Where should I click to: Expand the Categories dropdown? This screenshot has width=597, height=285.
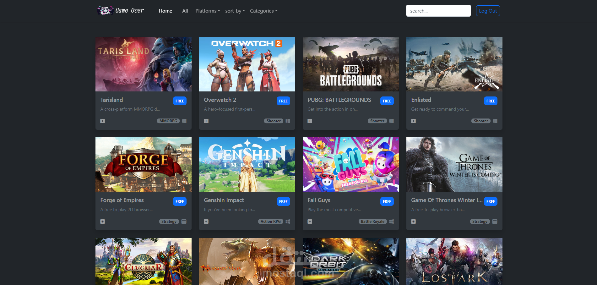tap(263, 11)
